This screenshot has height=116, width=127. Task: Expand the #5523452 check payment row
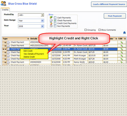pyautogui.click(x=5, y=43)
